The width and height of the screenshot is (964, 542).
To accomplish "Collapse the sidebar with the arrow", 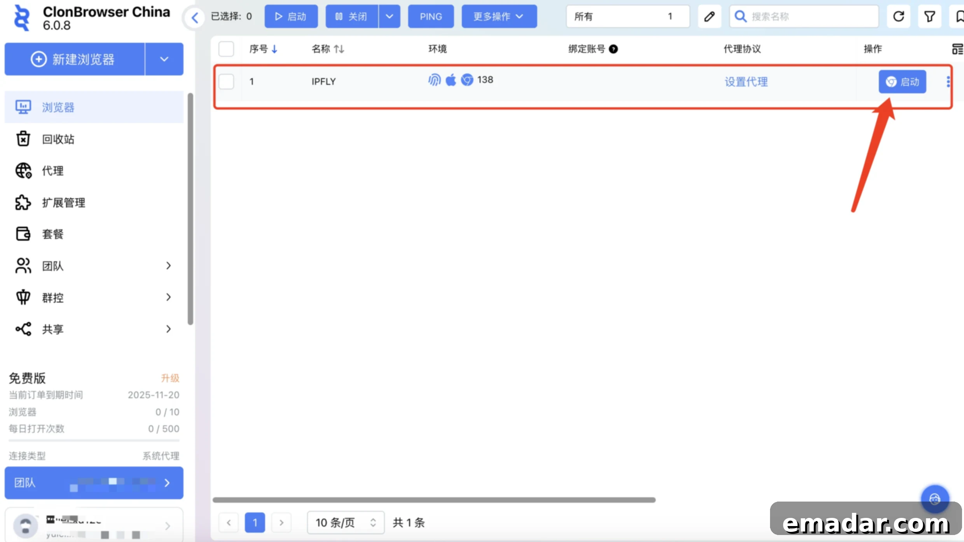I will point(195,17).
